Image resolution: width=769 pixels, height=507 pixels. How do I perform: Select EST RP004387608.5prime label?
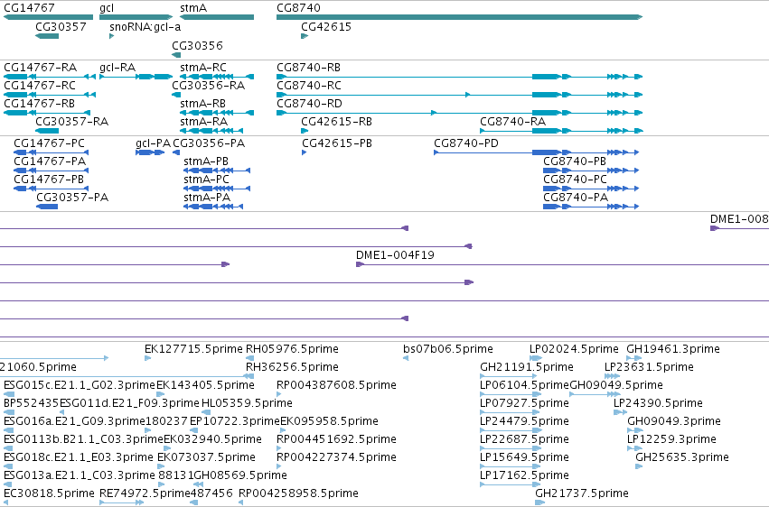tap(336, 385)
